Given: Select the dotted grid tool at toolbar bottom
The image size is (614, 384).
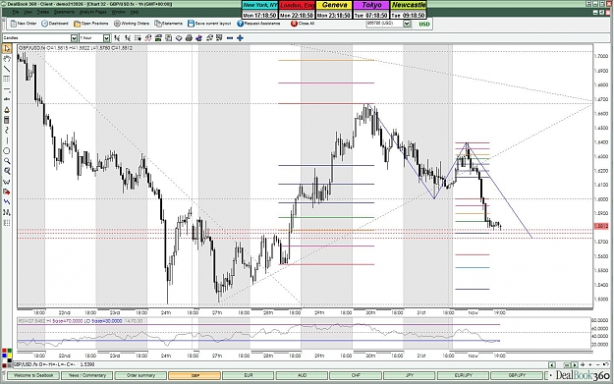Looking at the screenshot, I should point(7,223).
